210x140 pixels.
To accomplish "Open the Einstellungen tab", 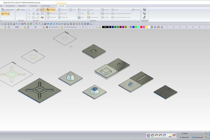I will pos(46,6).
